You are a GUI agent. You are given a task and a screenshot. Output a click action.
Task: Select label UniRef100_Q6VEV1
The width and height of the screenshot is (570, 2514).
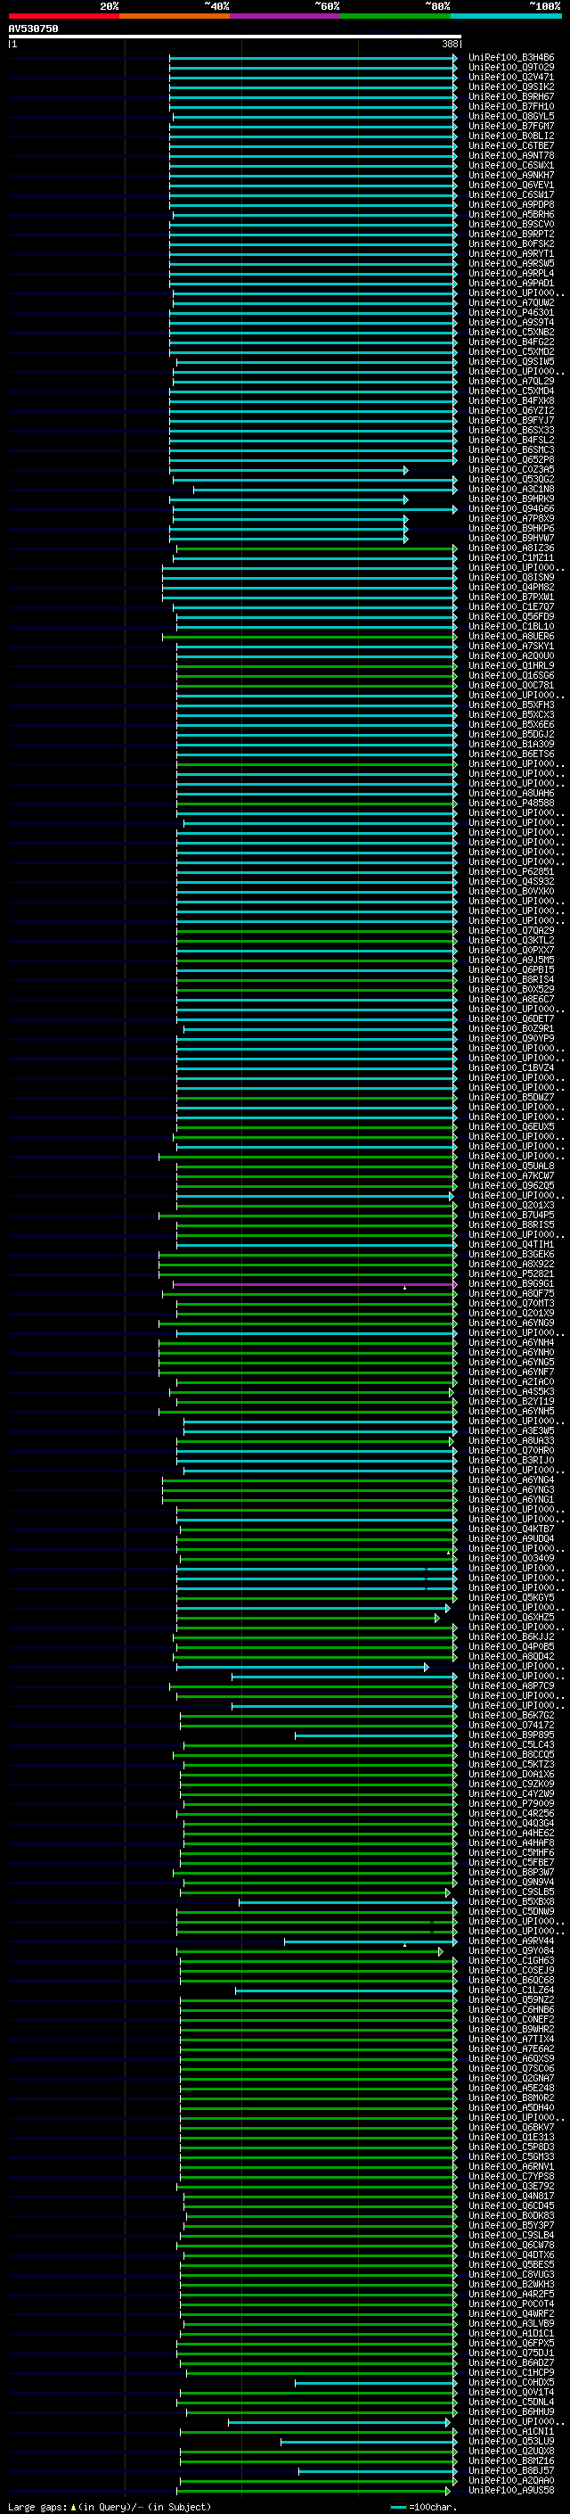pos(511,185)
